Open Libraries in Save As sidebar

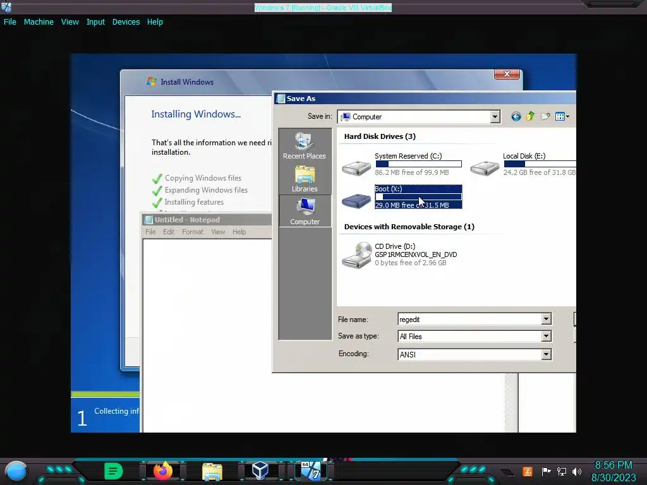point(305,179)
